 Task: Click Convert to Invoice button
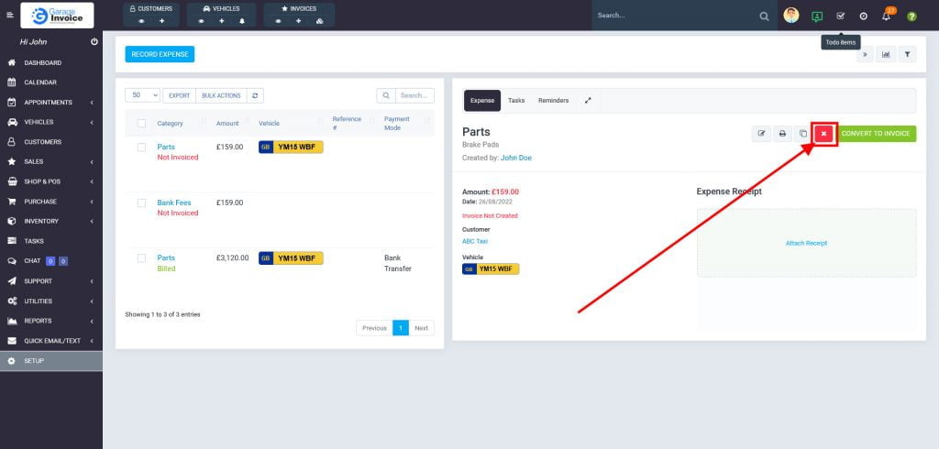click(875, 134)
